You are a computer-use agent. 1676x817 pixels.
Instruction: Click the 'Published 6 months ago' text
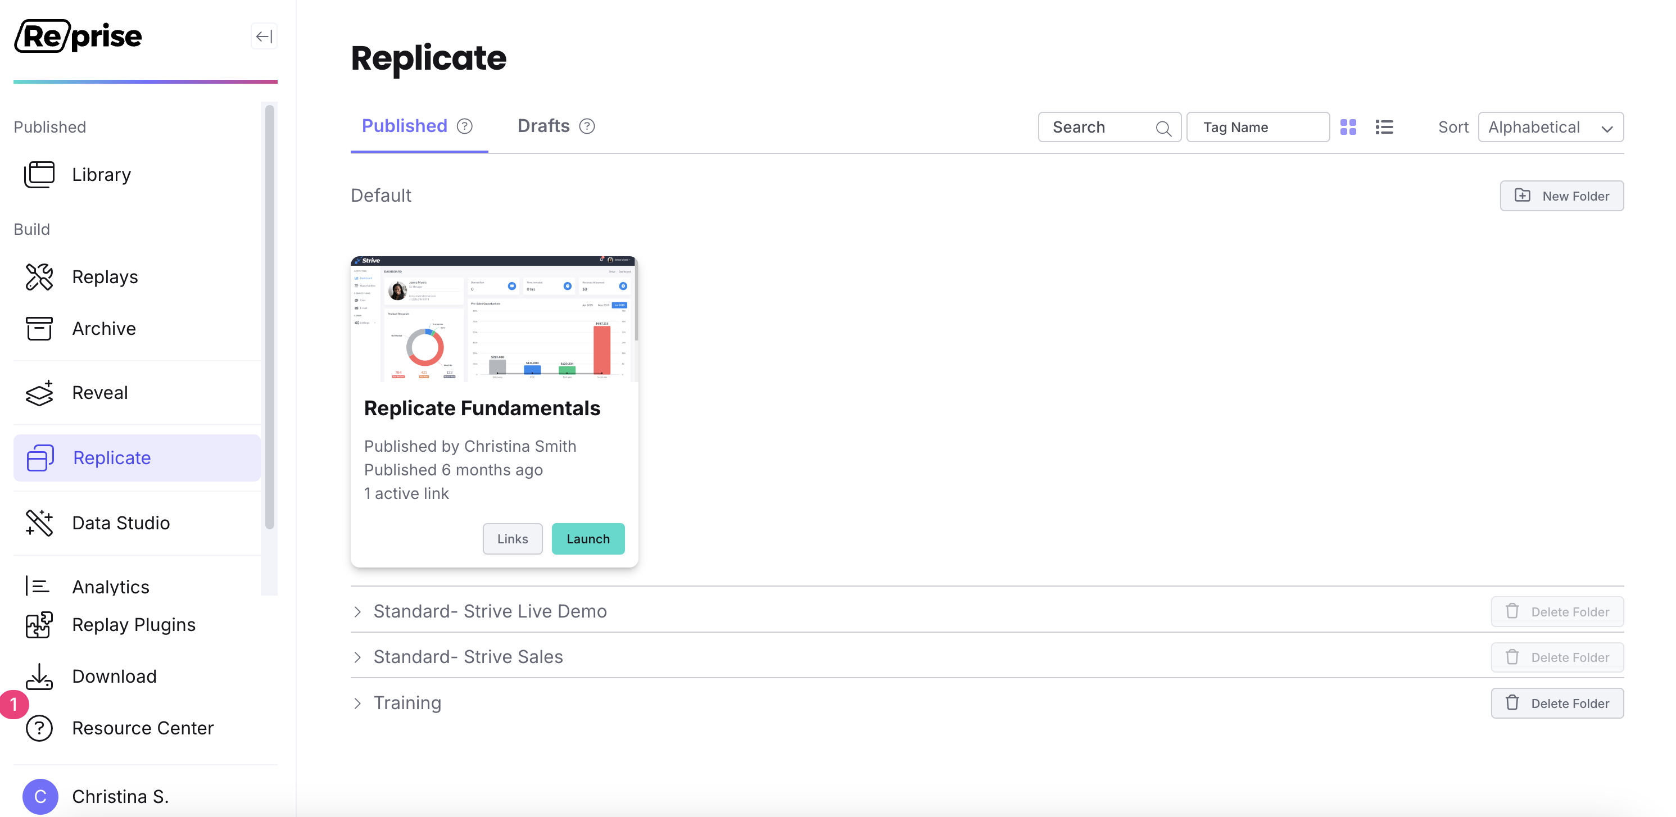pos(453,470)
